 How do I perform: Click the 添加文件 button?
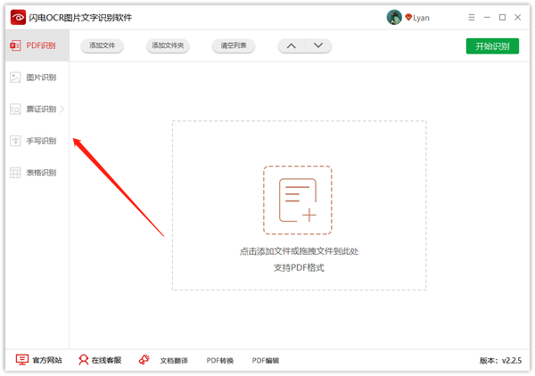102,45
